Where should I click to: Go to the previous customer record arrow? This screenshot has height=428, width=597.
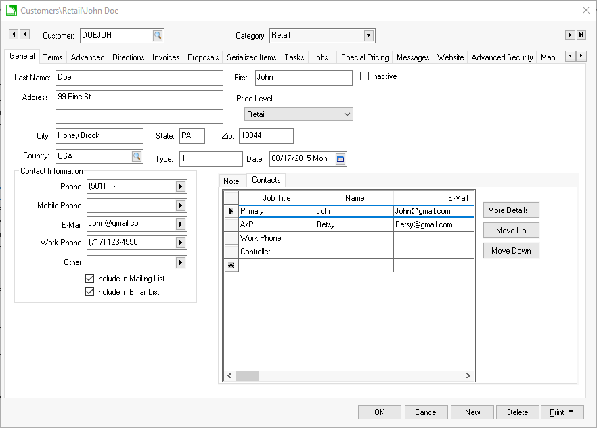coord(25,34)
